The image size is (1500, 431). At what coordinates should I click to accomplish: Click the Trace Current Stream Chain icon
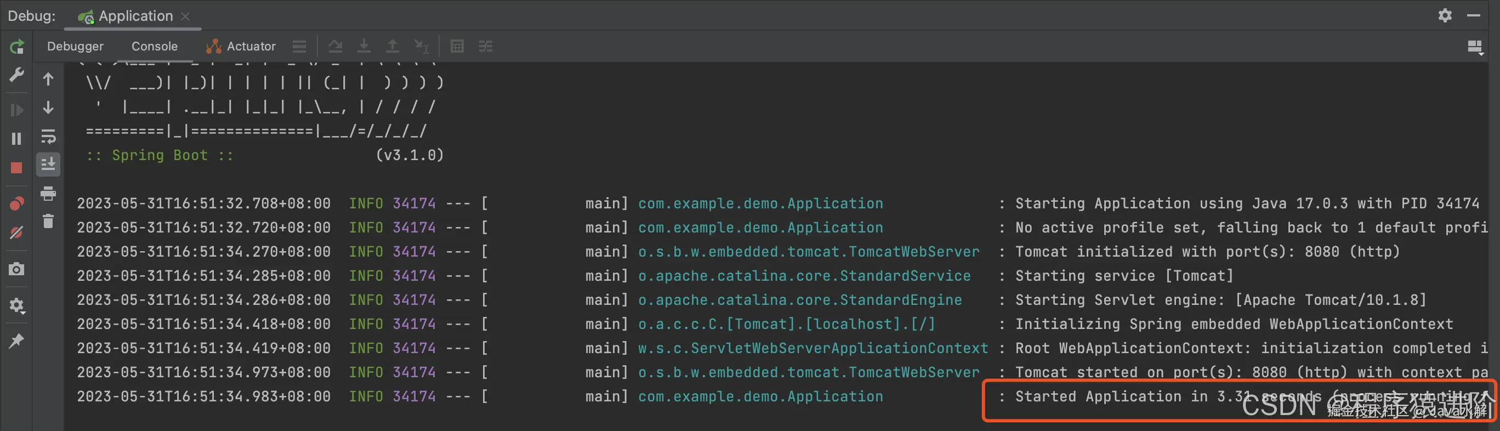[486, 46]
